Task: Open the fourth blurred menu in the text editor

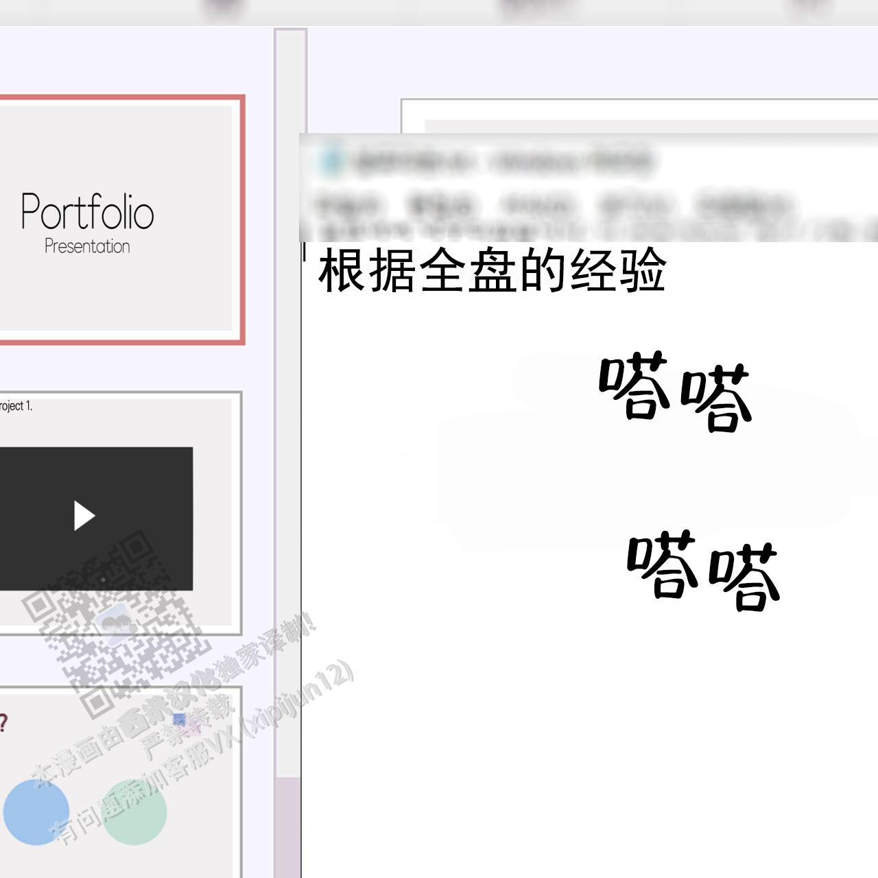Action: tap(634, 205)
